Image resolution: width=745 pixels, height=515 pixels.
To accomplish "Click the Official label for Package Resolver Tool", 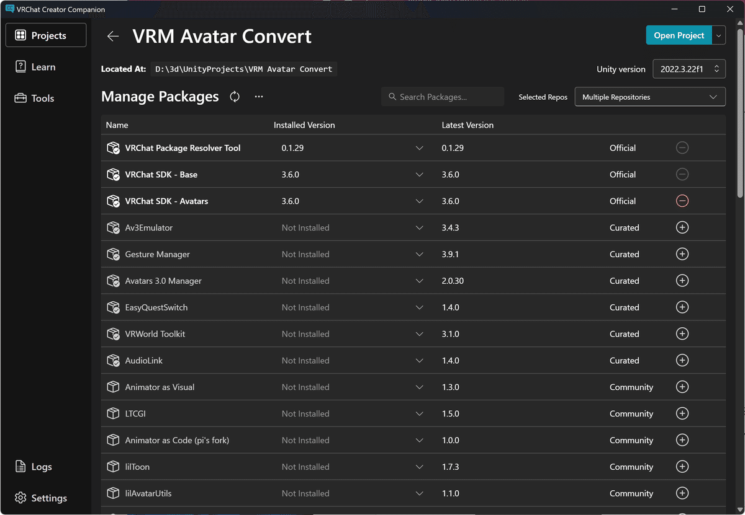I will (623, 148).
